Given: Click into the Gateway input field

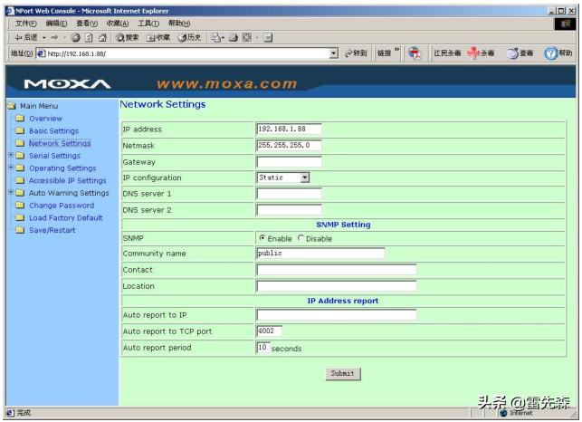Looking at the screenshot, I should pyautogui.click(x=289, y=162).
